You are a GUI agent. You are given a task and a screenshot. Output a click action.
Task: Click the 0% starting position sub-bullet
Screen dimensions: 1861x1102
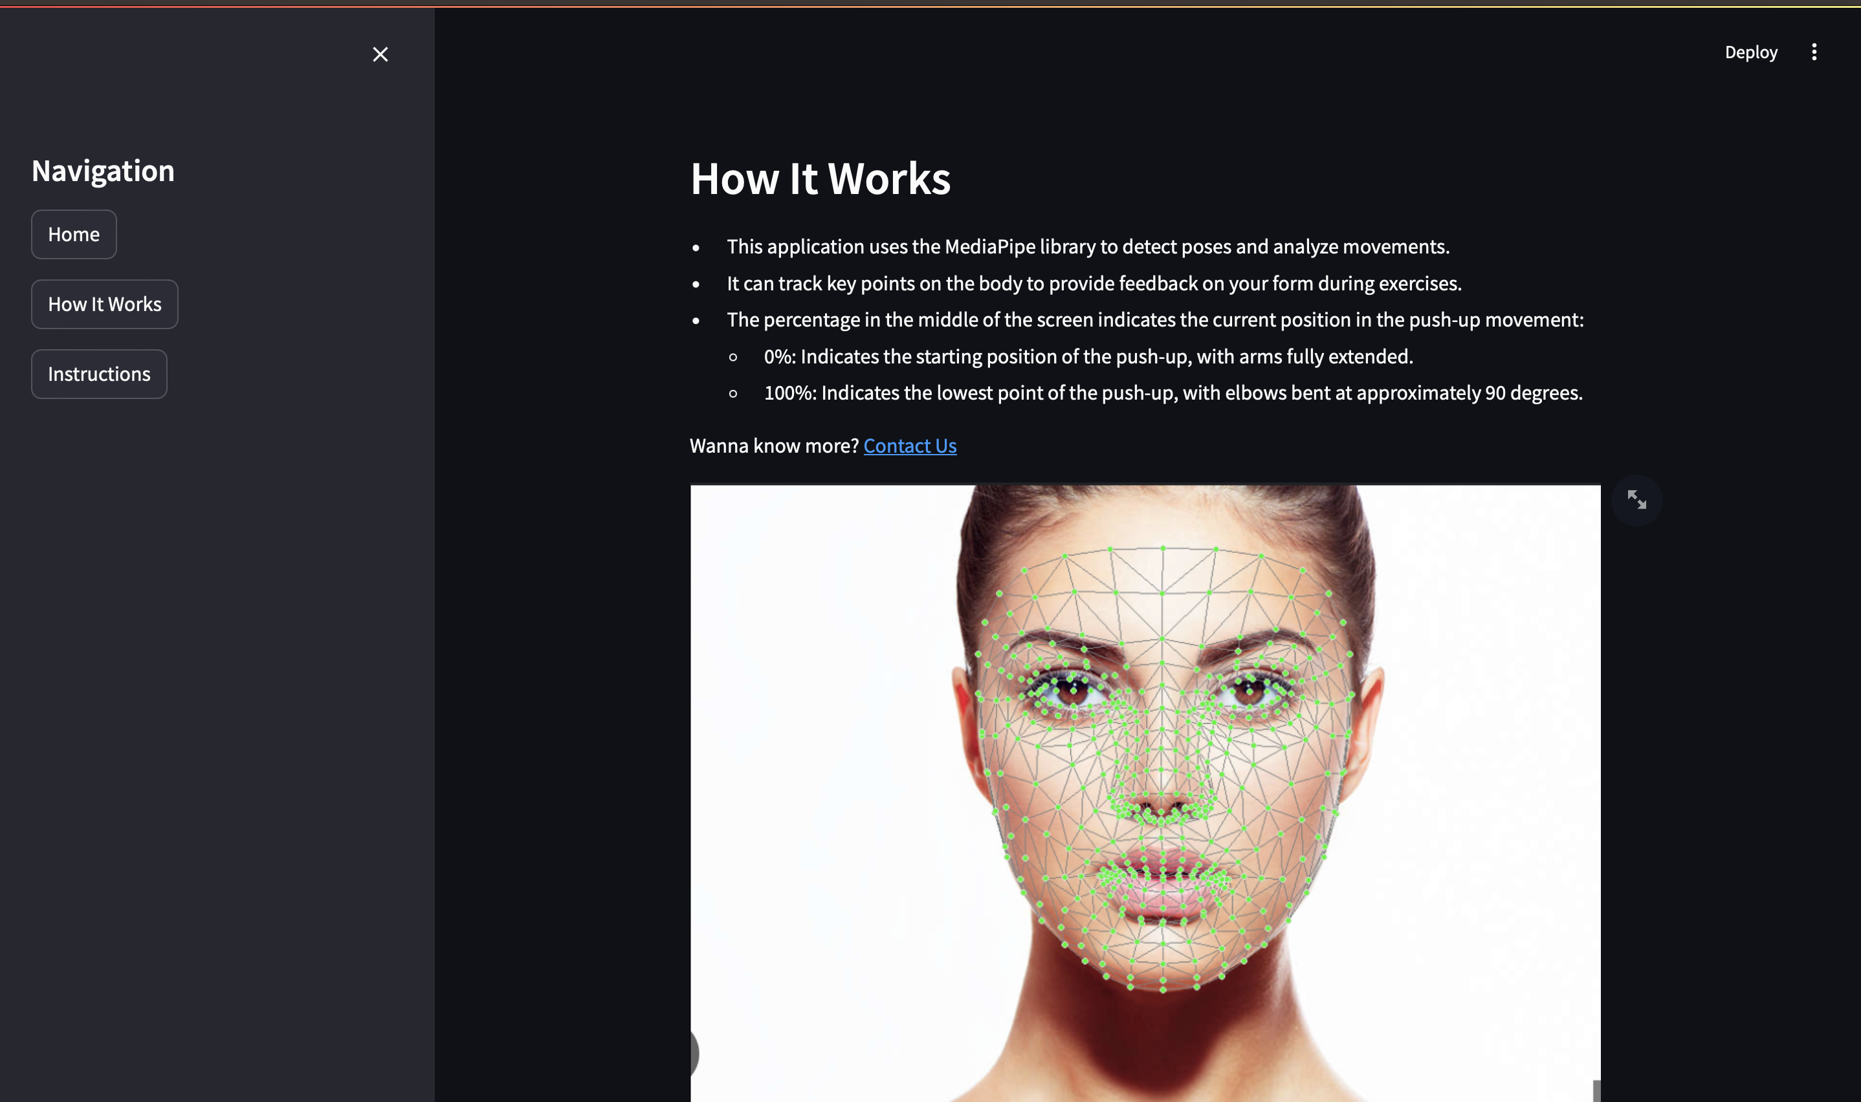1088,356
